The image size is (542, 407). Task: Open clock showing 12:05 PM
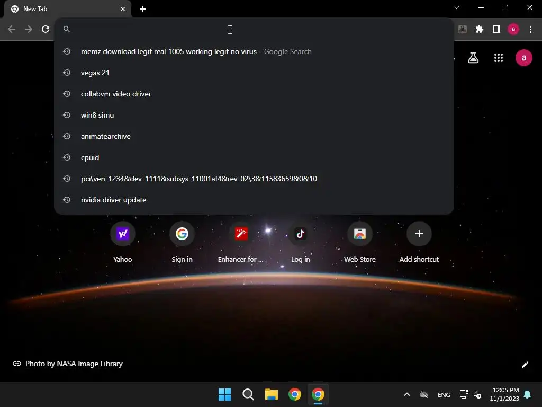point(504,394)
